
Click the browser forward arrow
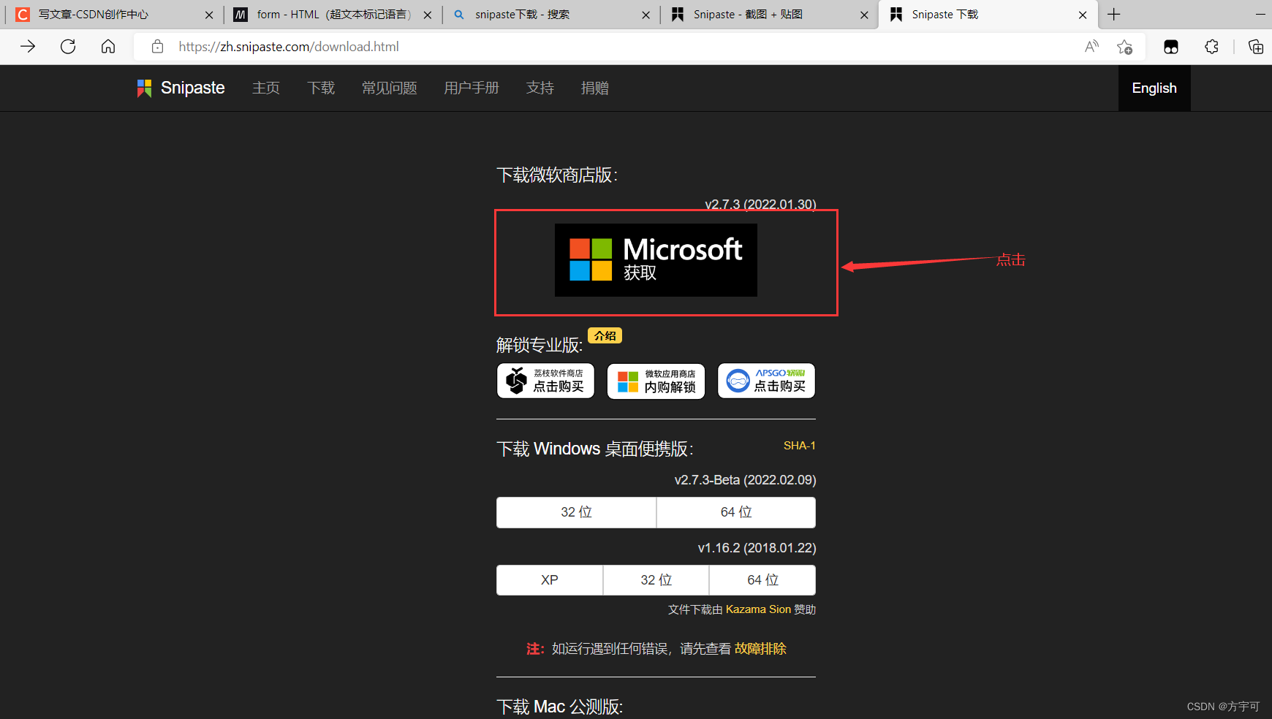(x=28, y=47)
